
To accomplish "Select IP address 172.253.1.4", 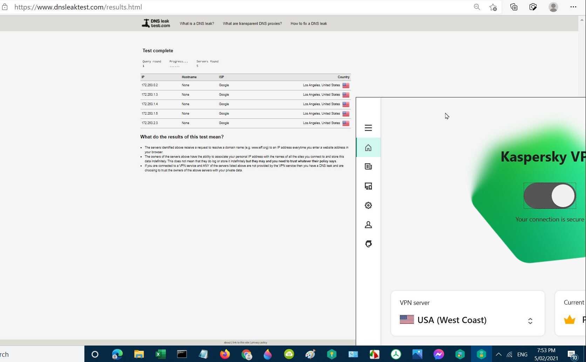I will pyautogui.click(x=150, y=104).
